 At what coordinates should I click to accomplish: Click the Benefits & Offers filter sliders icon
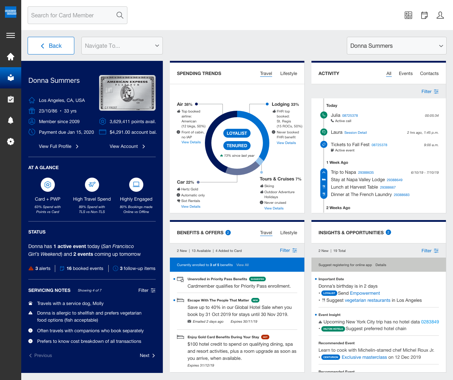(x=295, y=251)
